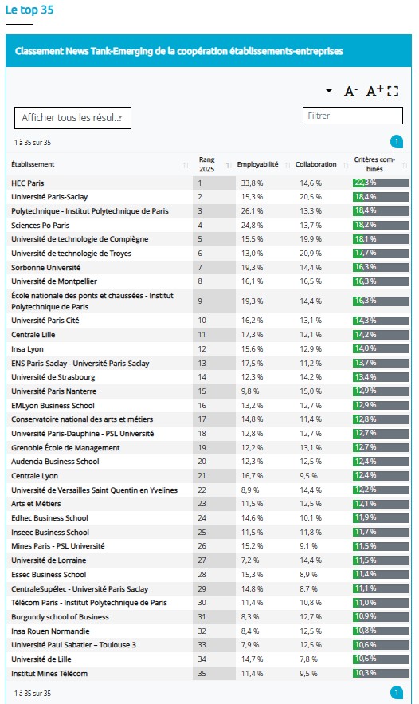This screenshot has width=419, height=704.
Task: Sort by Collaboration column sort icon
Action: pyautogui.click(x=346, y=165)
